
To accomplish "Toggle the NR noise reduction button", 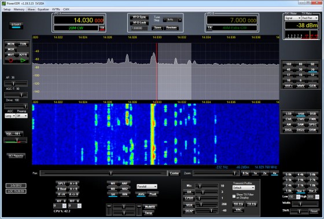I will pos(113,184).
